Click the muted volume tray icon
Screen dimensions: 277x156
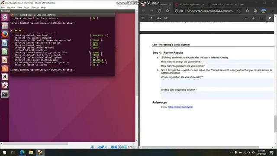tap(249, 152)
